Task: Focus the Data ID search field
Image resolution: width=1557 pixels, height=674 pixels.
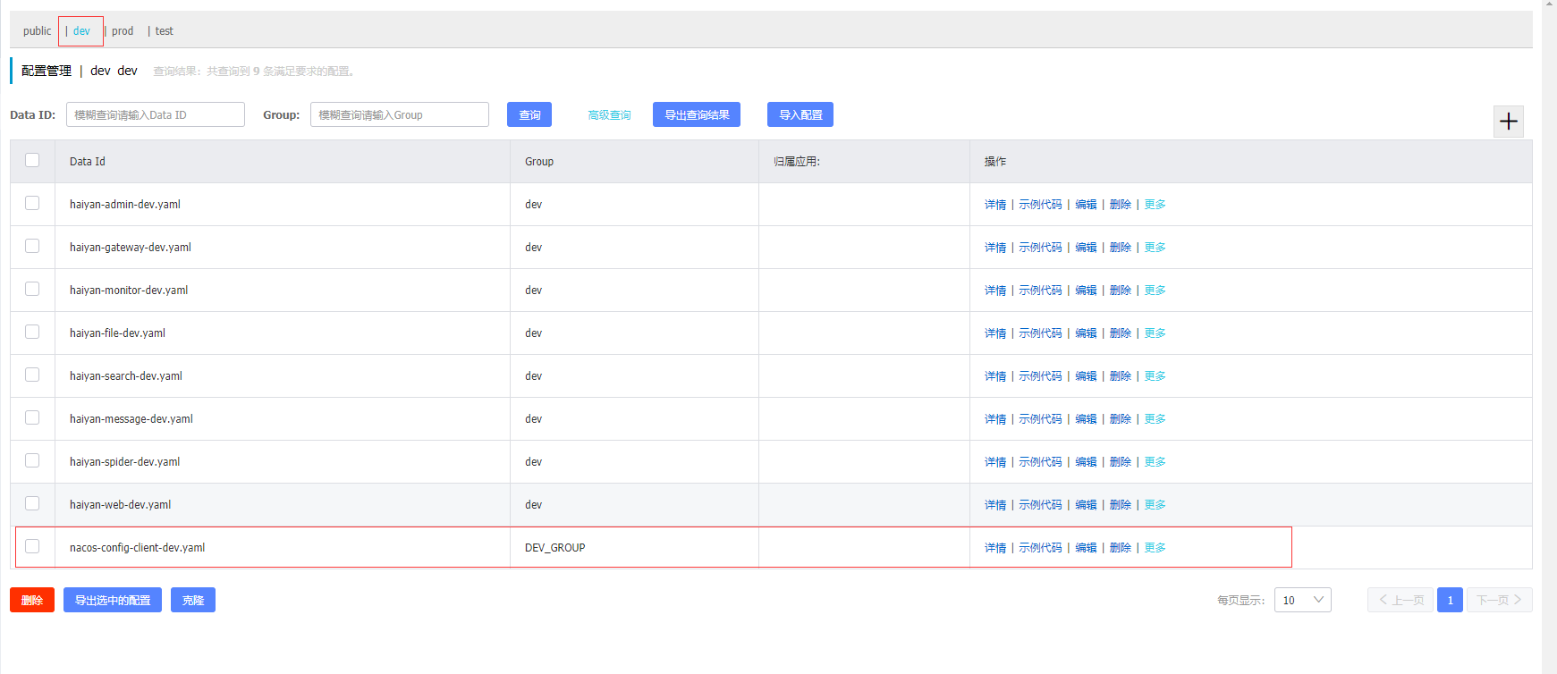Action: coord(156,114)
